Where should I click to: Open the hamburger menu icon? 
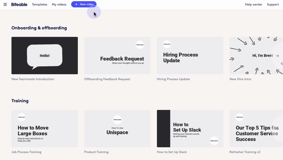tap(5, 5)
